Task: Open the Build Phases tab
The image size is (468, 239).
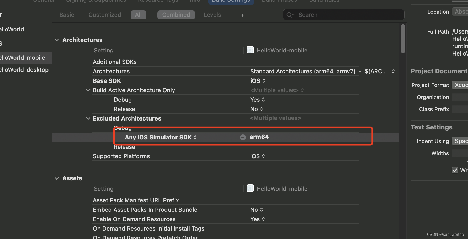Action: pos(279,1)
